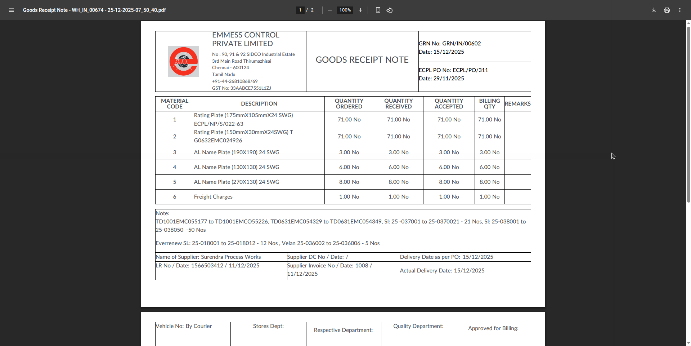
Task: Click the 100% zoom level field
Action: coord(345,10)
